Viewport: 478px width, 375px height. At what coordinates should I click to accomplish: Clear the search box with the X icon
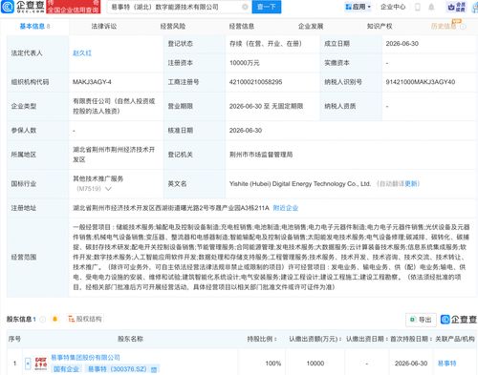coord(245,7)
